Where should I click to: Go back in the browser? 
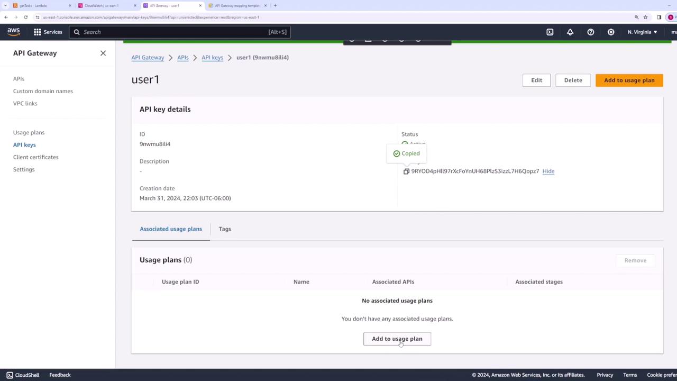coord(6,17)
